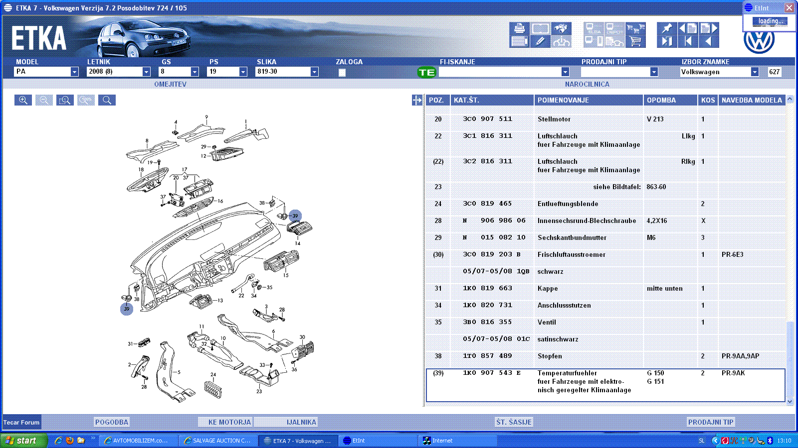Image resolution: width=798 pixels, height=448 pixels.
Task: Switch to SALVAGE AUCTION taskbar window
Action: click(218, 441)
